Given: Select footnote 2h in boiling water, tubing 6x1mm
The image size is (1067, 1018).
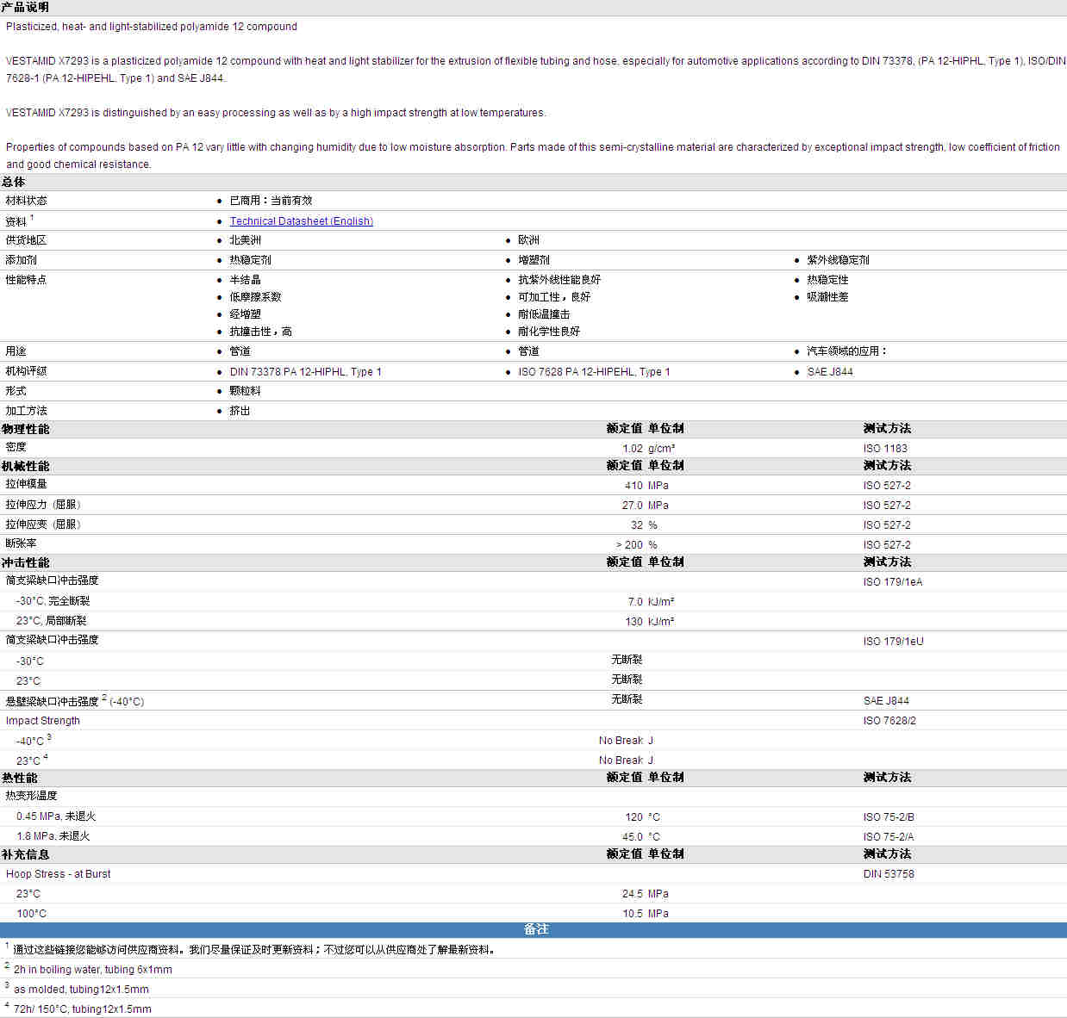Looking at the screenshot, I should point(92,970).
